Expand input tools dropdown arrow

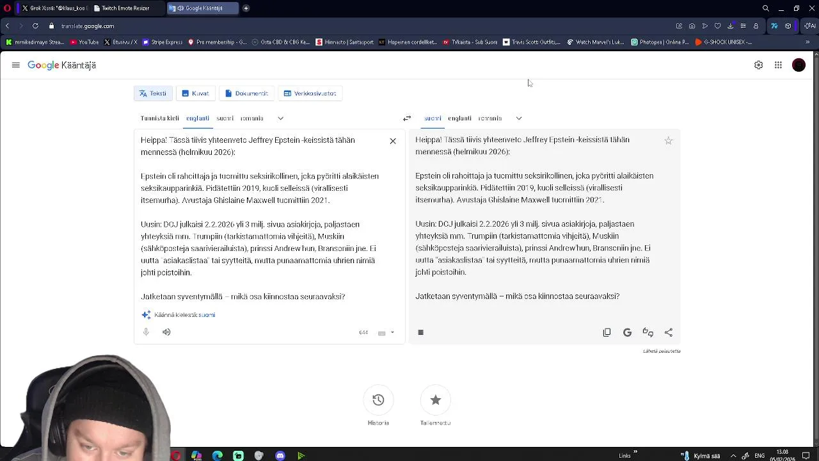point(392,333)
